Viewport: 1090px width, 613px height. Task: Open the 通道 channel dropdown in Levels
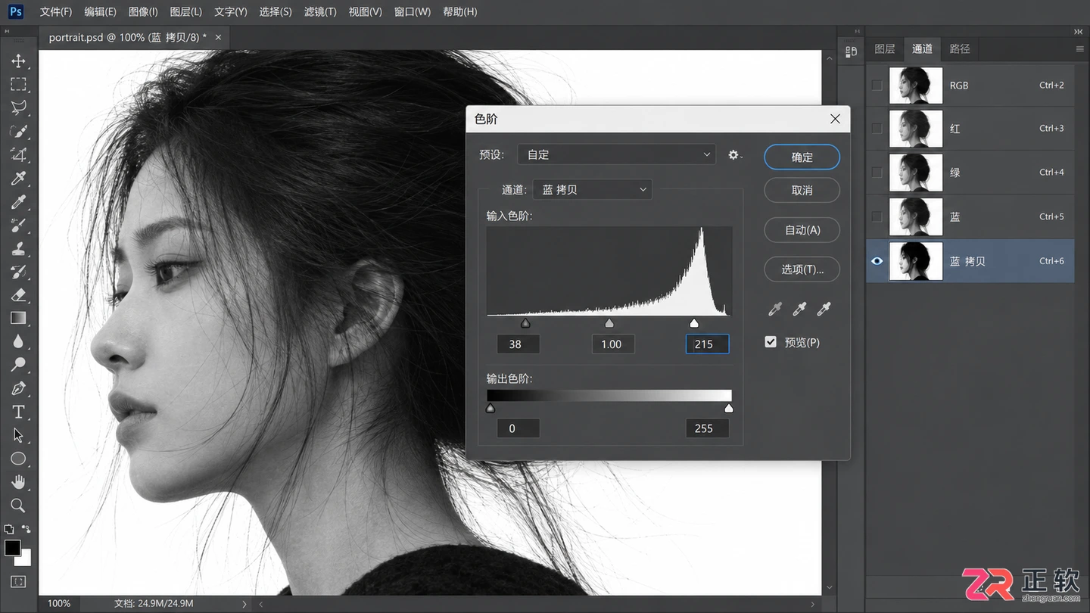click(593, 189)
